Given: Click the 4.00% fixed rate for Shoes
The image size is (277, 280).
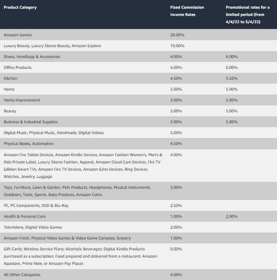Looking at the screenshot, I should pyautogui.click(x=176, y=57).
